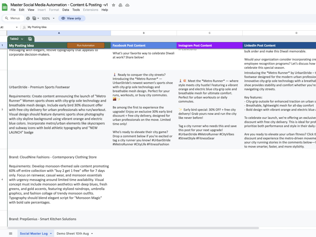Click the UrbanStride Premium Sports Footwear text
This screenshot has width=316, height=237.
click(x=39, y=87)
